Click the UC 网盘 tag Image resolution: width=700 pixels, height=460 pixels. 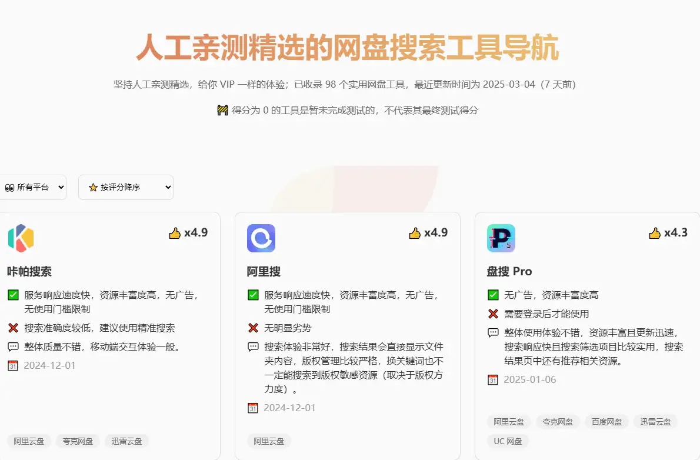pyautogui.click(x=508, y=441)
